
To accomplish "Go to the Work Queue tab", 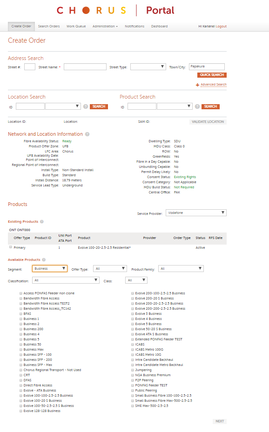I will (x=76, y=27).
